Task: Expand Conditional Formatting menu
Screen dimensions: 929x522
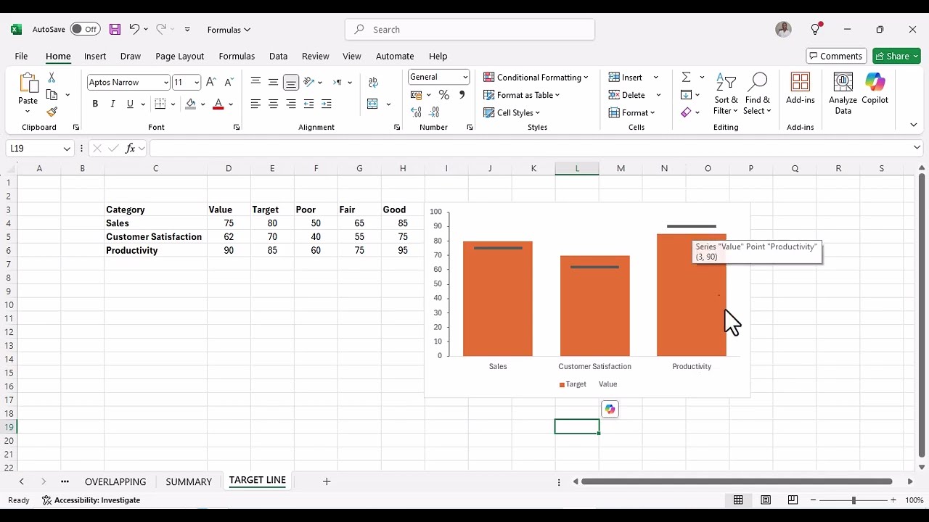Action: 536,78
